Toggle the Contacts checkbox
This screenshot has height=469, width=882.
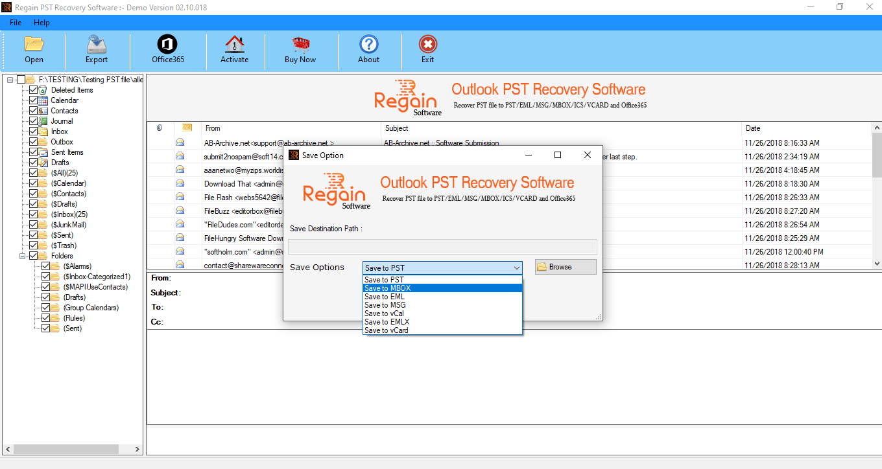(x=34, y=111)
